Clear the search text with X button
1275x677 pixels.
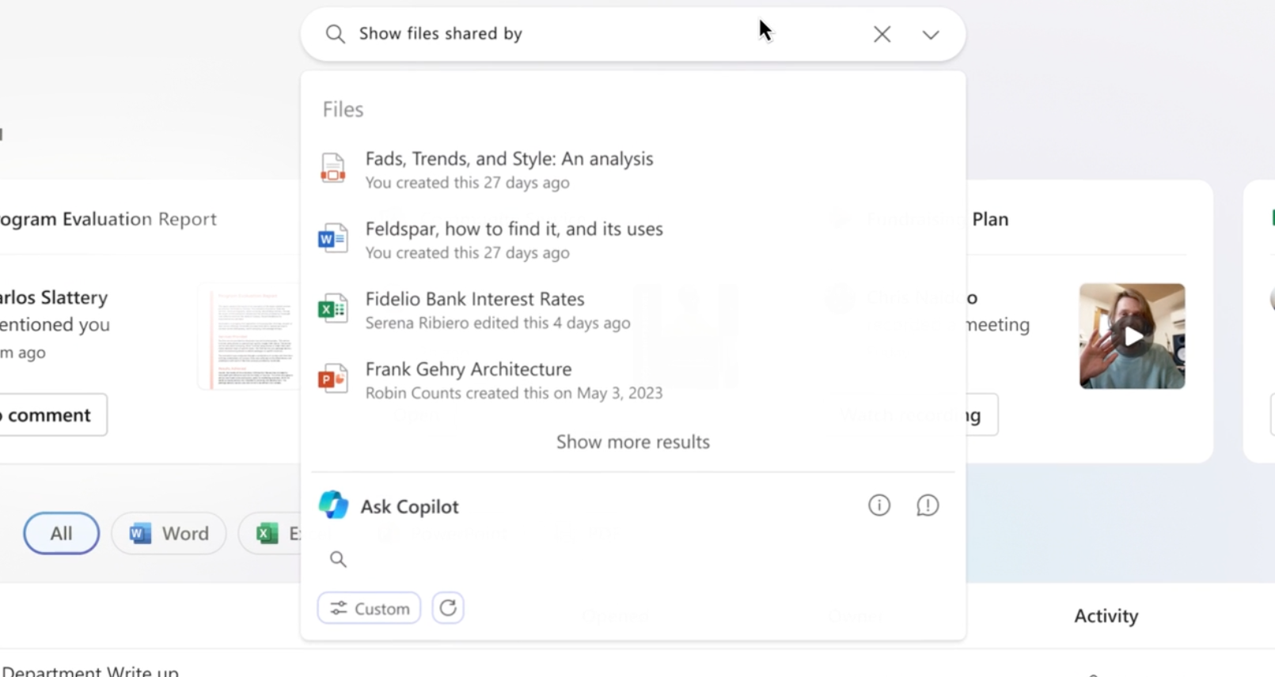(882, 34)
